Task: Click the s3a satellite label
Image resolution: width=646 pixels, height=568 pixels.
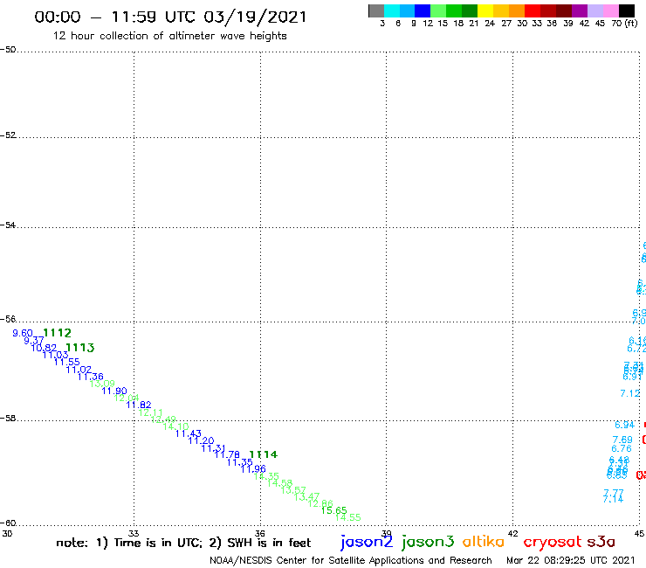Action: point(601,542)
